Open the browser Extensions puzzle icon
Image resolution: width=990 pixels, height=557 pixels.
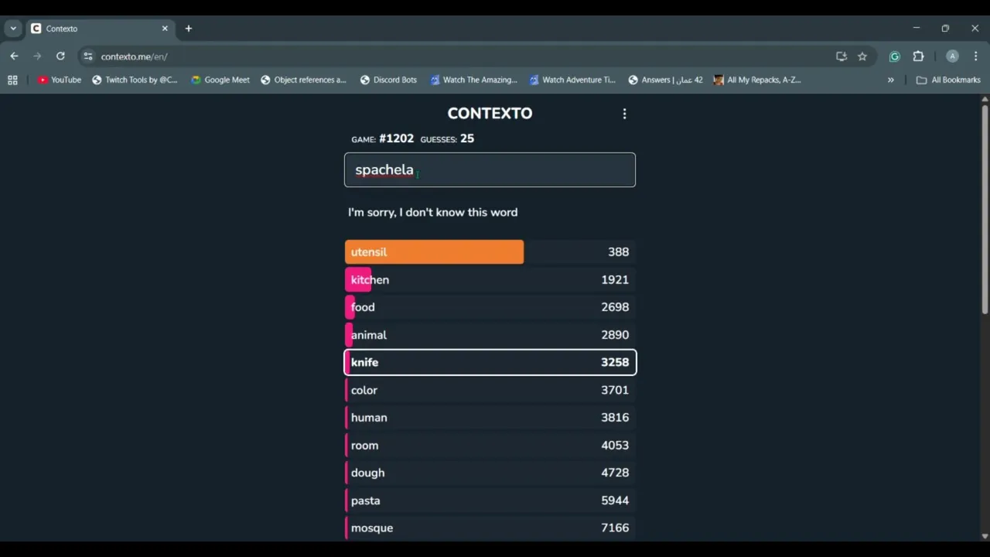tap(918, 56)
